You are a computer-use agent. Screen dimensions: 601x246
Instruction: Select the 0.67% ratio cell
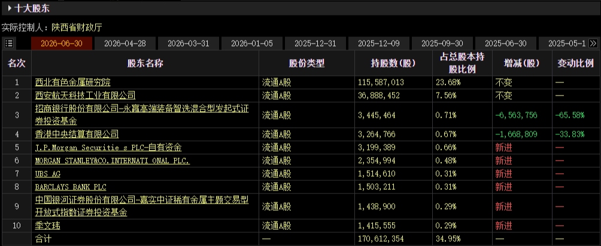pos(446,134)
